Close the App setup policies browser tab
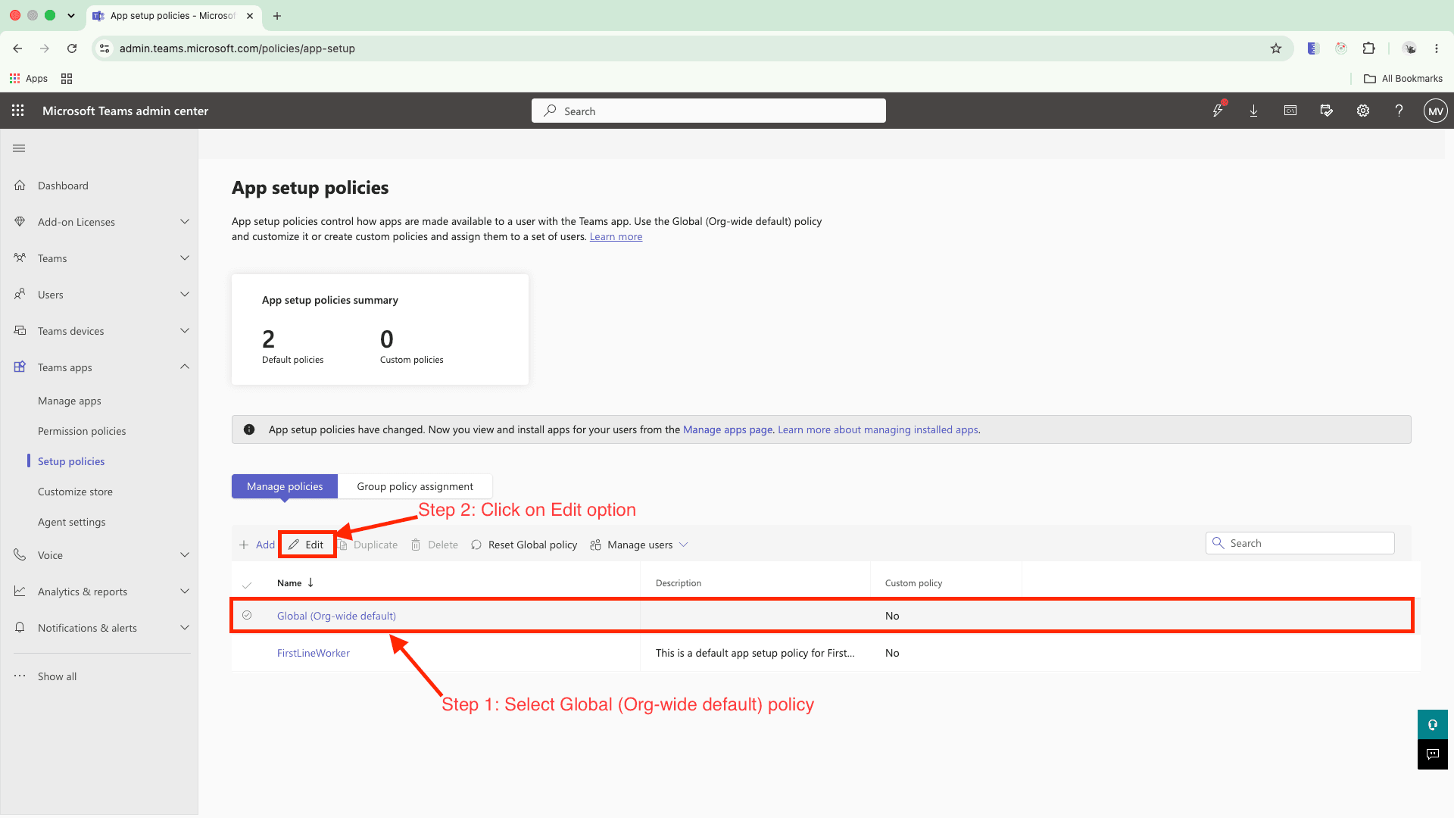This screenshot has height=818, width=1454. point(250,16)
